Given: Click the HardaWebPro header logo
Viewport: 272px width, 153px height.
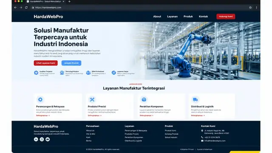Looking at the screenshot, I should pos(48,17).
